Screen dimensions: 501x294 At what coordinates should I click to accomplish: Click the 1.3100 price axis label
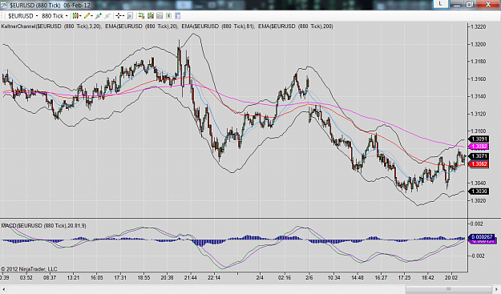[x=478, y=131]
